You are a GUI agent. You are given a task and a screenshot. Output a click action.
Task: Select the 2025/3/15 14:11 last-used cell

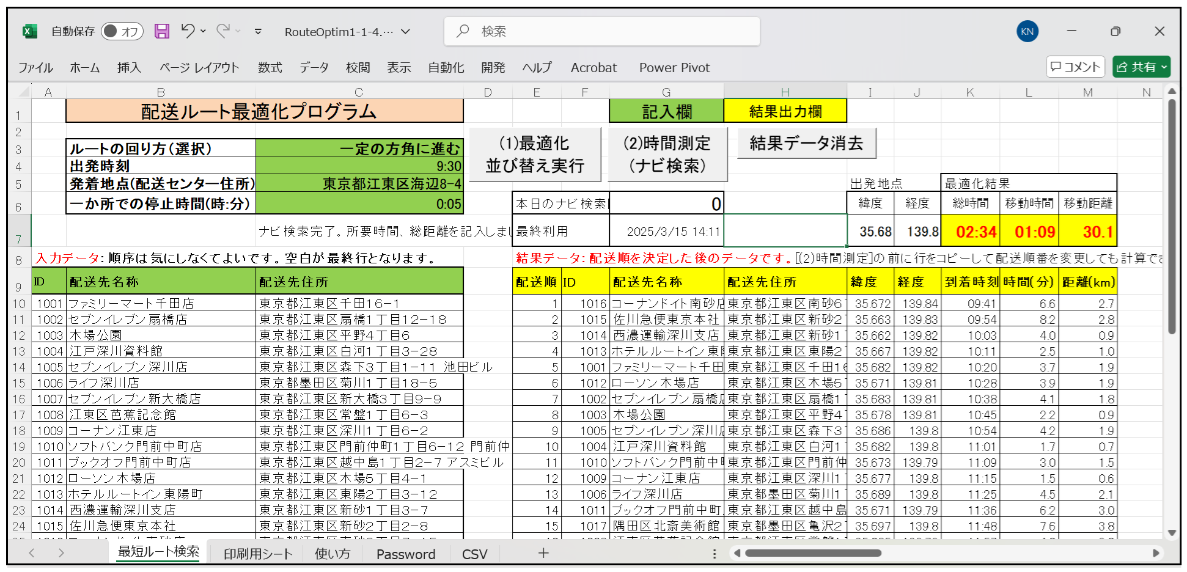click(667, 231)
